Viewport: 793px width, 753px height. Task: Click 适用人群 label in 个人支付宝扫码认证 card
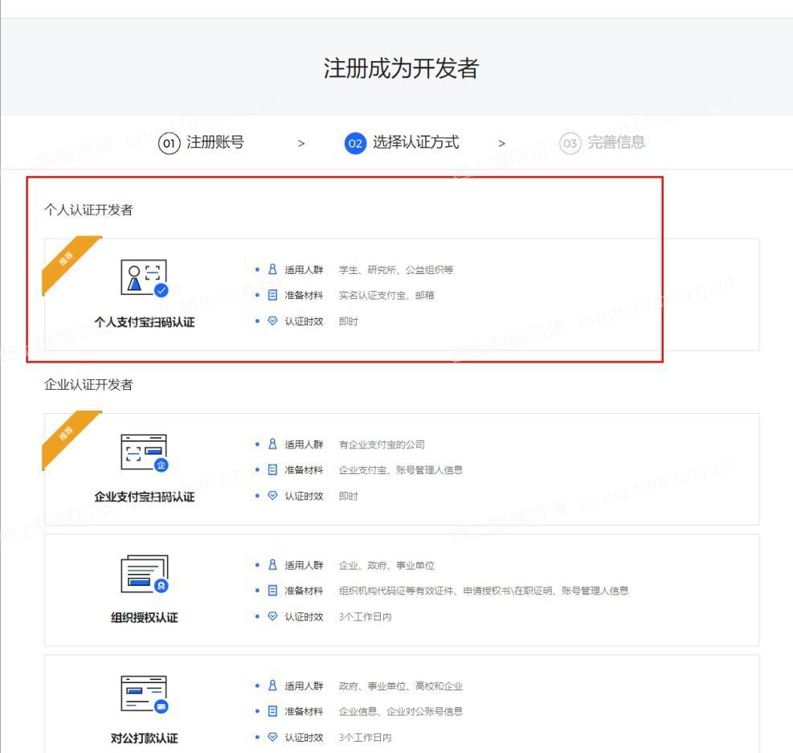304,270
